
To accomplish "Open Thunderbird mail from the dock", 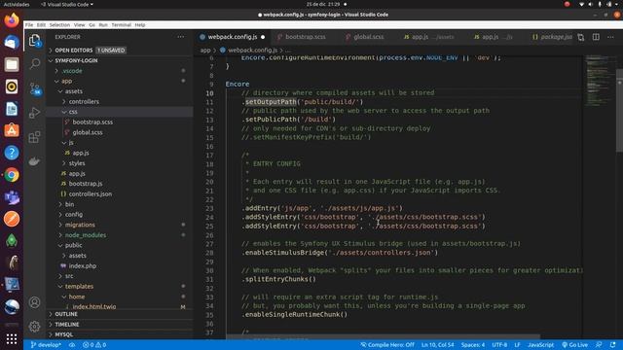I will point(12,42).
